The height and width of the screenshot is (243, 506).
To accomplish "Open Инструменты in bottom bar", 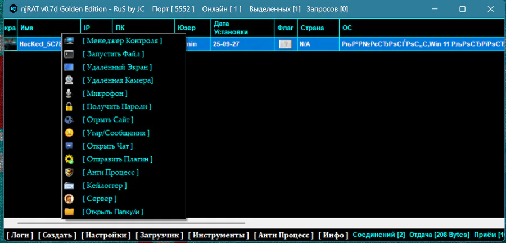I will pos(219,235).
